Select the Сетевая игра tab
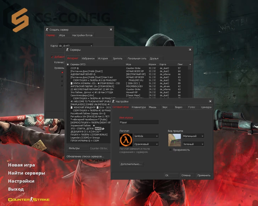The height and width of the screenshot is (206, 258). point(120,107)
